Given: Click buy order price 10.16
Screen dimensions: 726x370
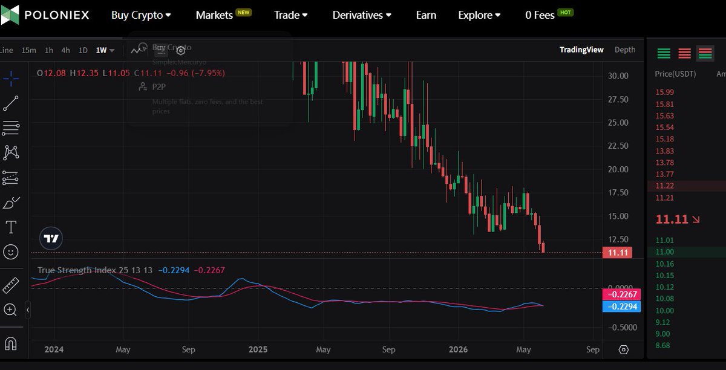Looking at the screenshot, I should [664, 264].
